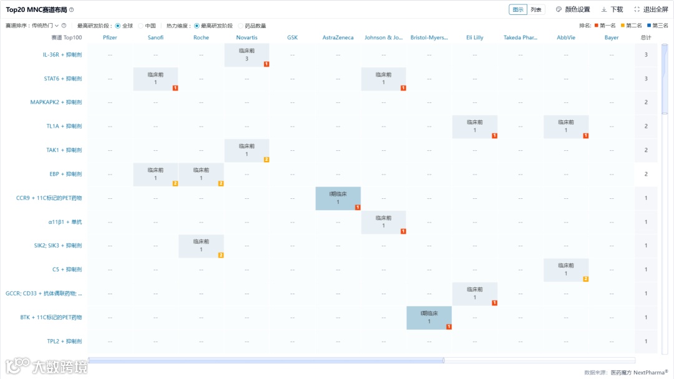This screenshot has height=379, width=674.
Task: Click the Bayer column header
Action: 611,38
